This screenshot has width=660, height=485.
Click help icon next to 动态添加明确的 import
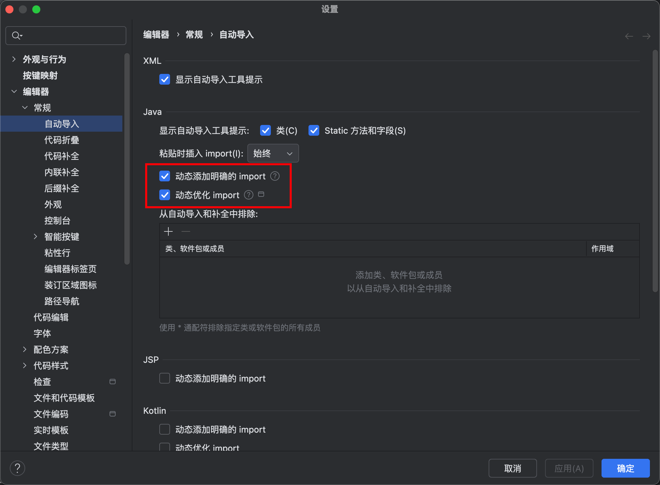275,176
